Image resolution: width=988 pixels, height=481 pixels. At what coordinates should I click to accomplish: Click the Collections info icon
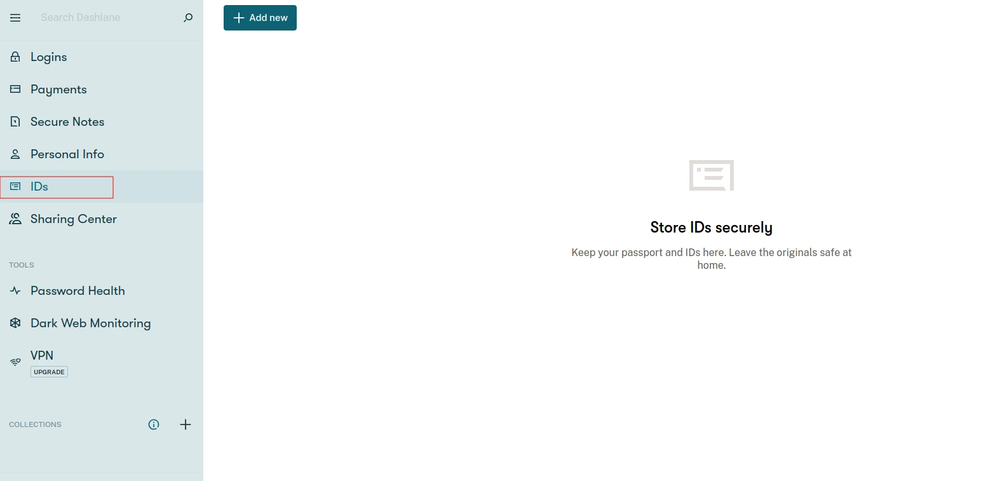pos(154,424)
